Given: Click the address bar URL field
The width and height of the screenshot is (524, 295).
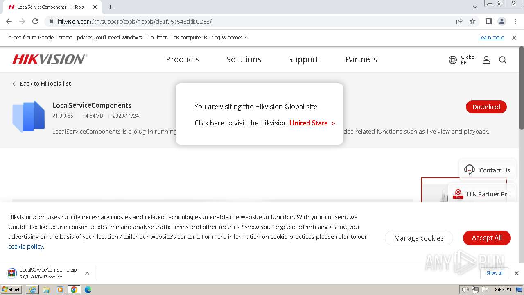Looking at the screenshot, I should 254,21.
